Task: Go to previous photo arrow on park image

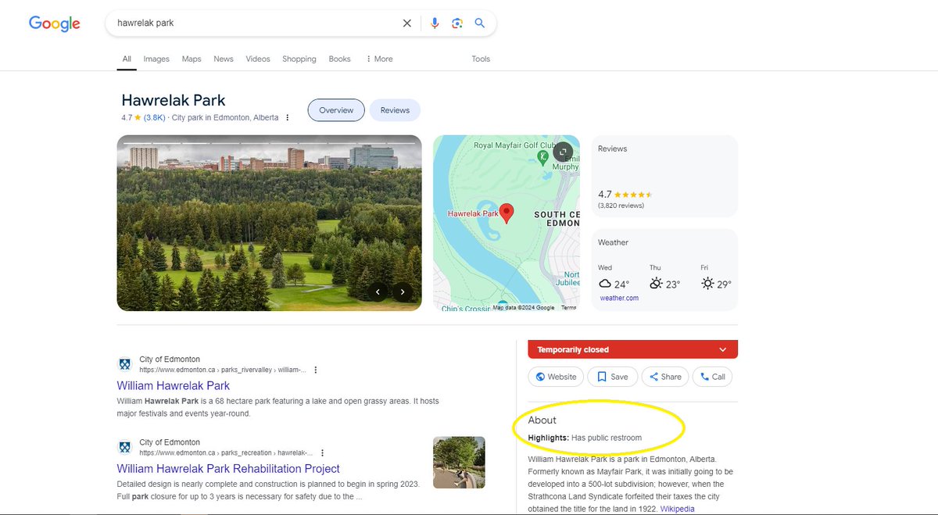Action: [x=378, y=292]
